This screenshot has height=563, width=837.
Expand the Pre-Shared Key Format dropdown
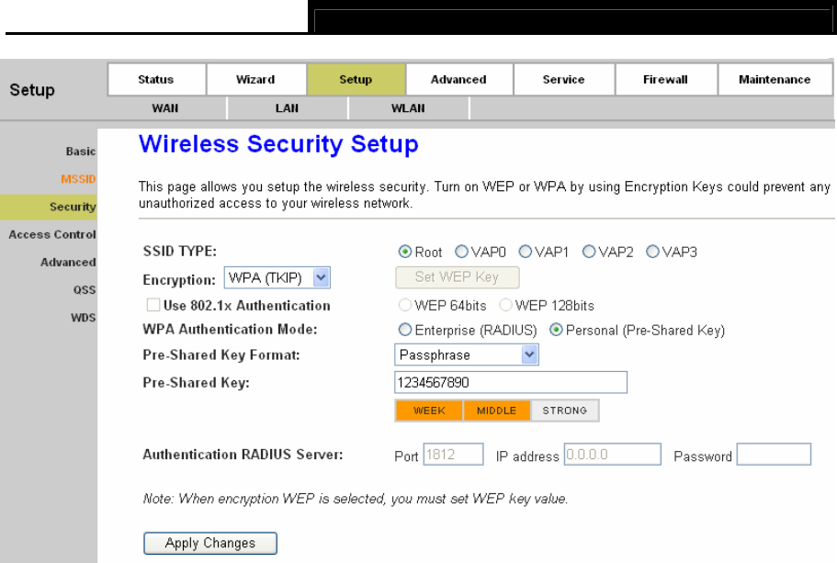pyautogui.click(x=467, y=355)
